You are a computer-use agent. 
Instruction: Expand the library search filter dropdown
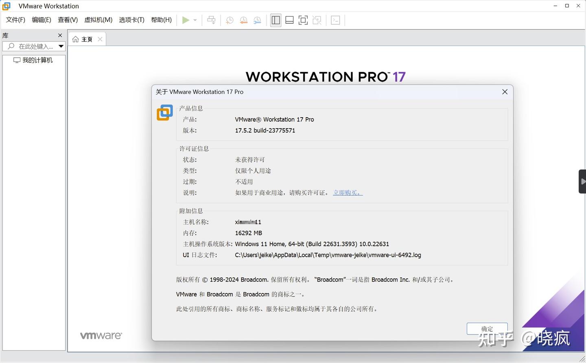61,46
